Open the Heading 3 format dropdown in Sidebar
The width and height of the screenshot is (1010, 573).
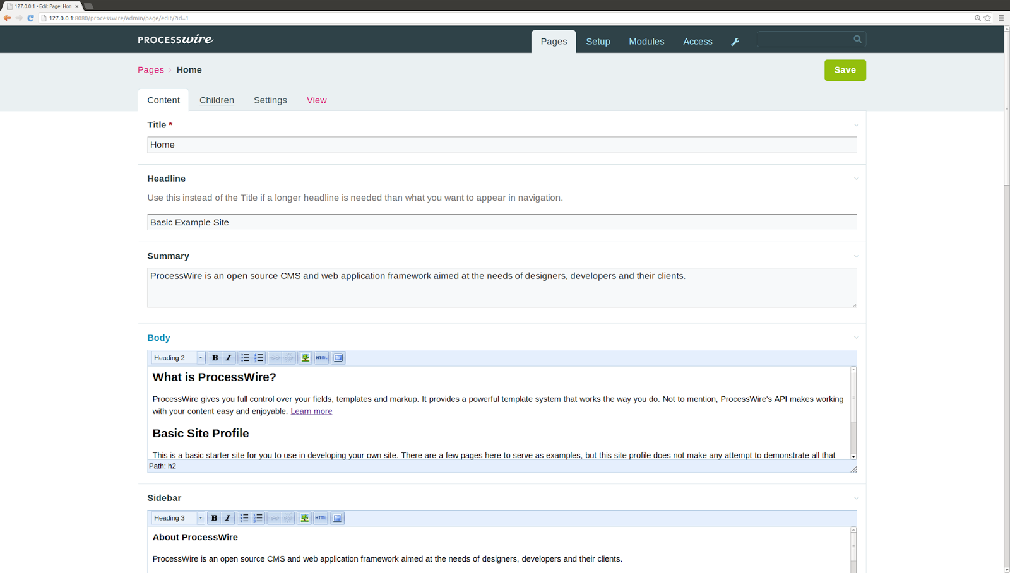pos(178,518)
